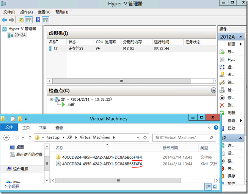Click test xp in the breadcrumb path
The height and width of the screenshot is (194, 248).
(53, 137)
